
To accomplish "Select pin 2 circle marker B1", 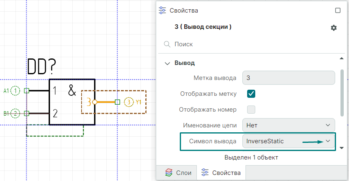I will [x=15, y=113].
